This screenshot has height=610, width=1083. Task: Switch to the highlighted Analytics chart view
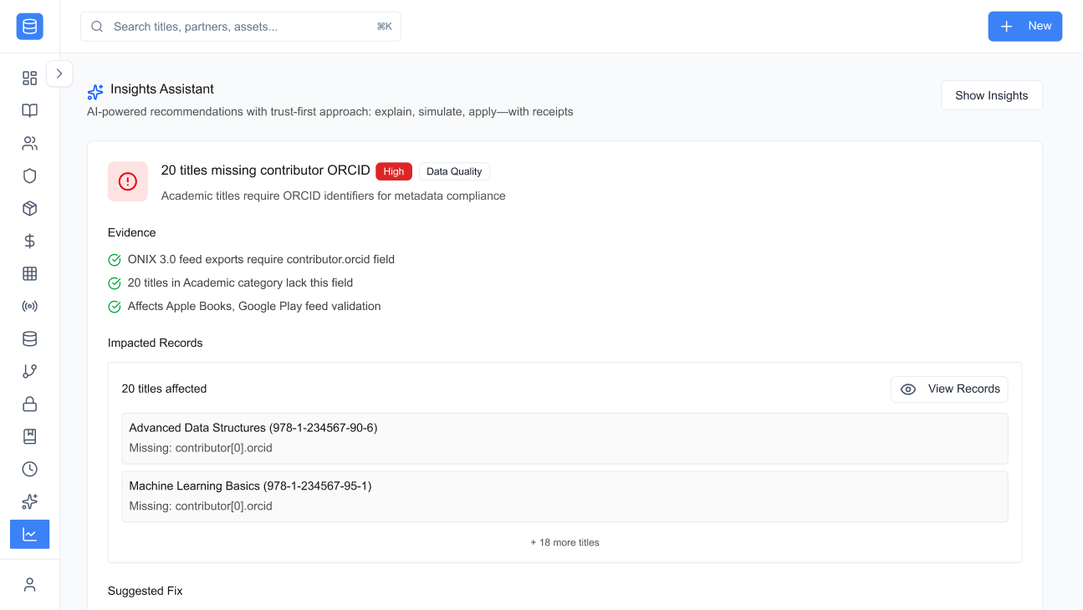click(x=29, y=534)
